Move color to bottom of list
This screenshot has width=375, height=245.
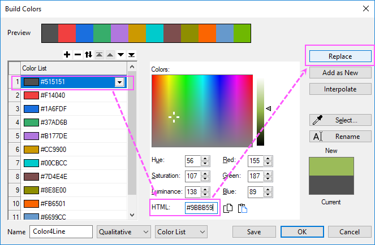[131, 55]
